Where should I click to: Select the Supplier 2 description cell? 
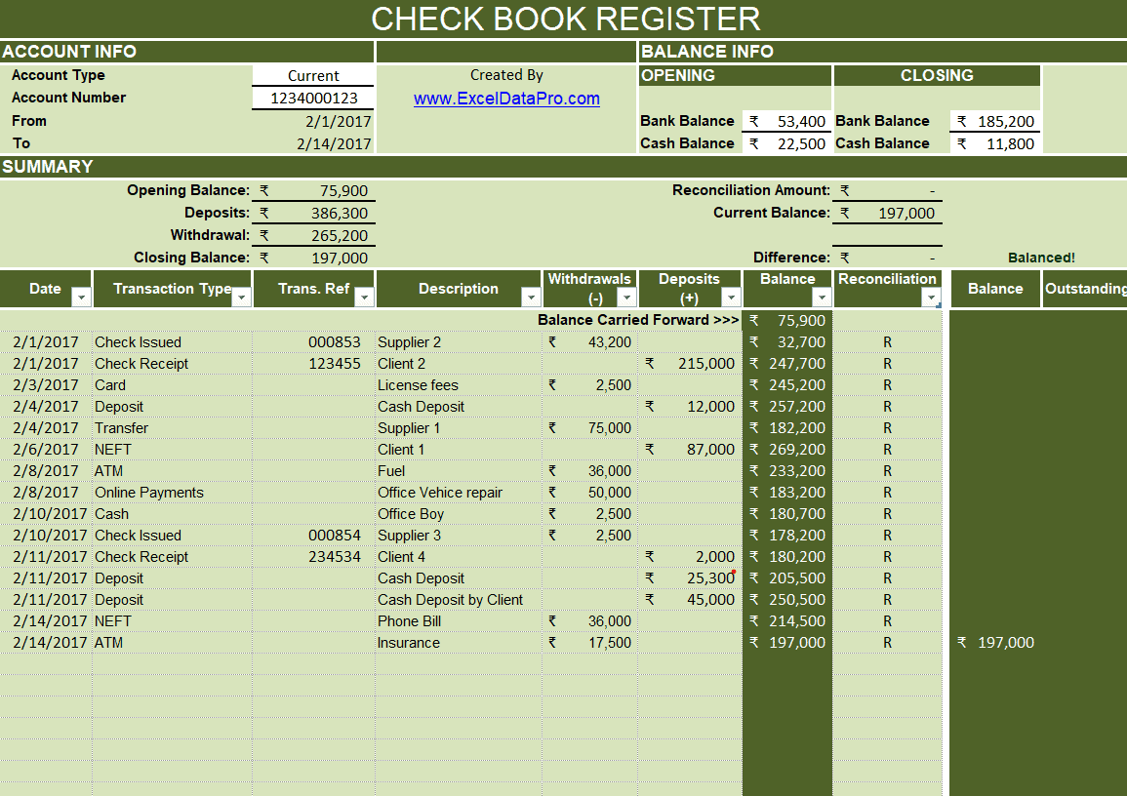(x=458, y=342)
